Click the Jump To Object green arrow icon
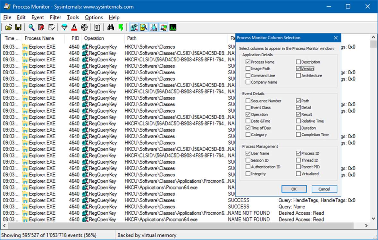Screen dimensions: 378x240 coord(121,28)
